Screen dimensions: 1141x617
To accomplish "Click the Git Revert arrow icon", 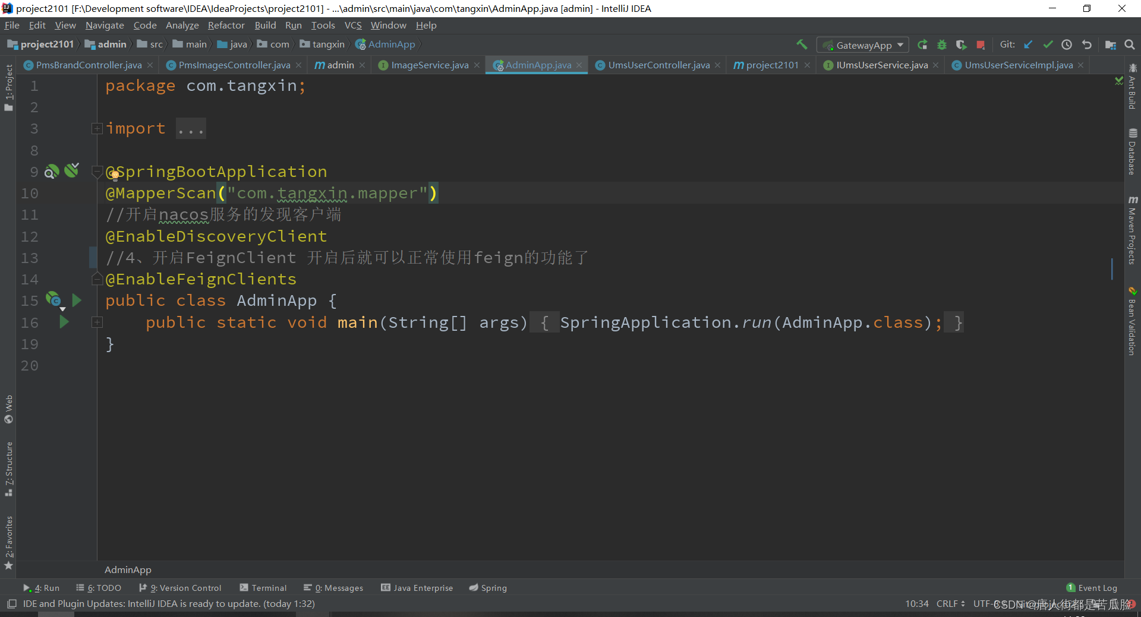I will [1087, 45].
